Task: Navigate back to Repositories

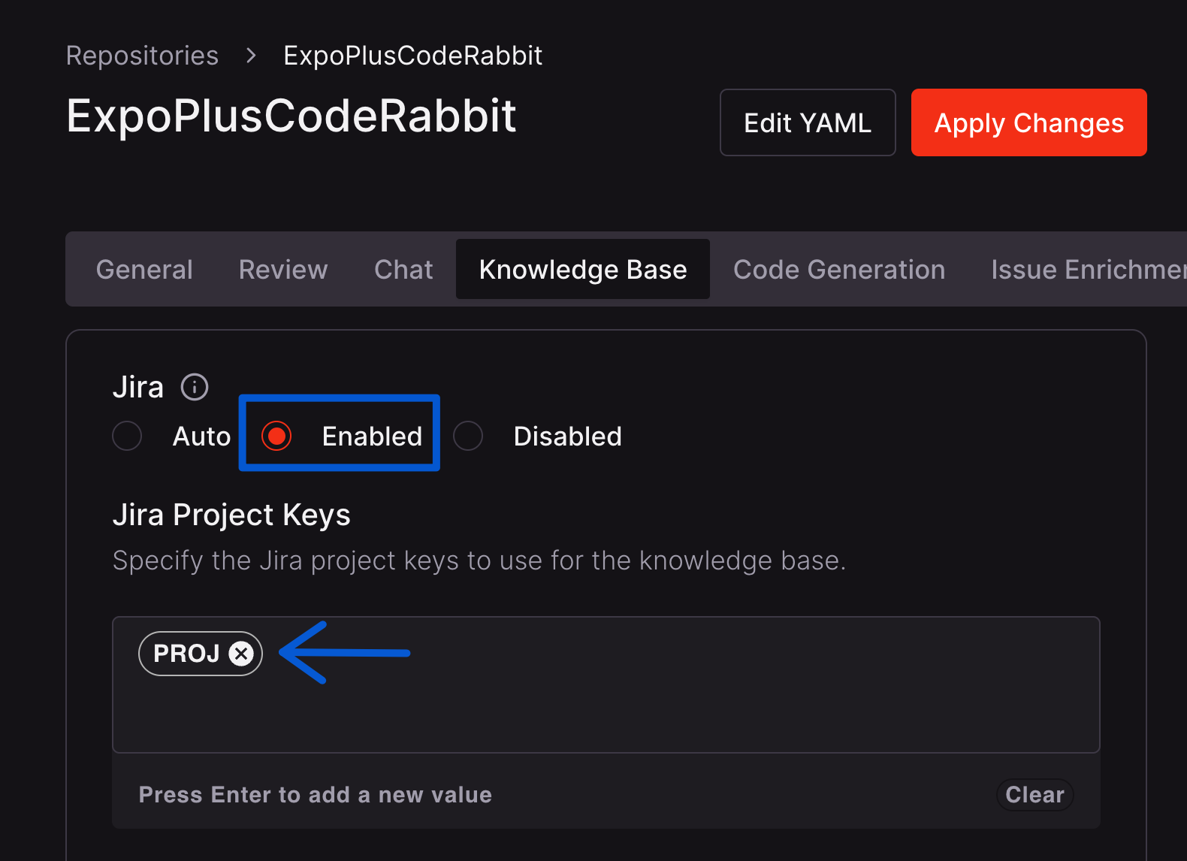Action: [x=142, y=55]
